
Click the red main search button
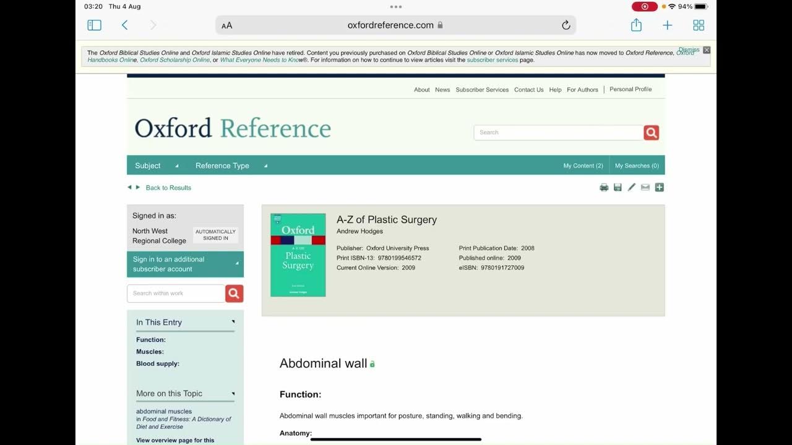651,132
